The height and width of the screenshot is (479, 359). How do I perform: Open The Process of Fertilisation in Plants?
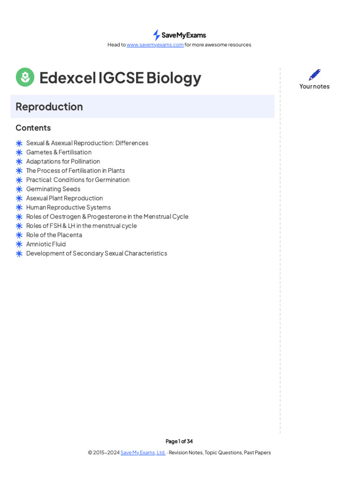tap(75, 171)
